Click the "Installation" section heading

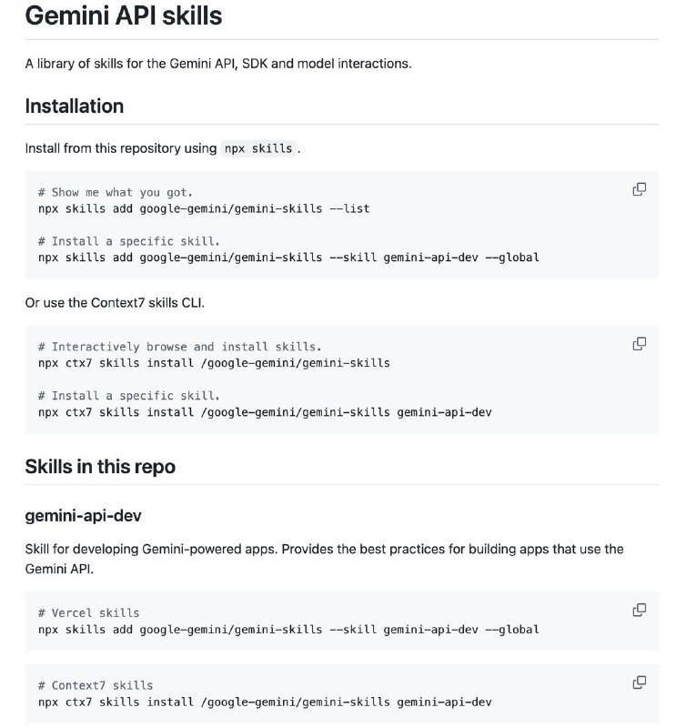point(74,106)
